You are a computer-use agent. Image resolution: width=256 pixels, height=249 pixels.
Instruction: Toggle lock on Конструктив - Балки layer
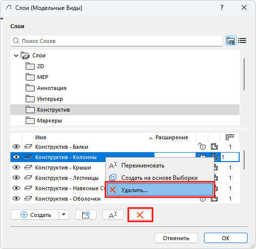pos(202,146)
